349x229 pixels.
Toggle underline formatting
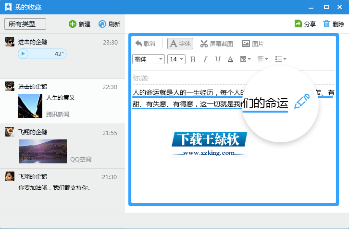(x=218, y=59)
